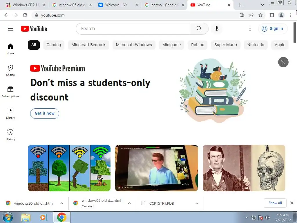Click Chrome icon in taskbar

point(61,217)
